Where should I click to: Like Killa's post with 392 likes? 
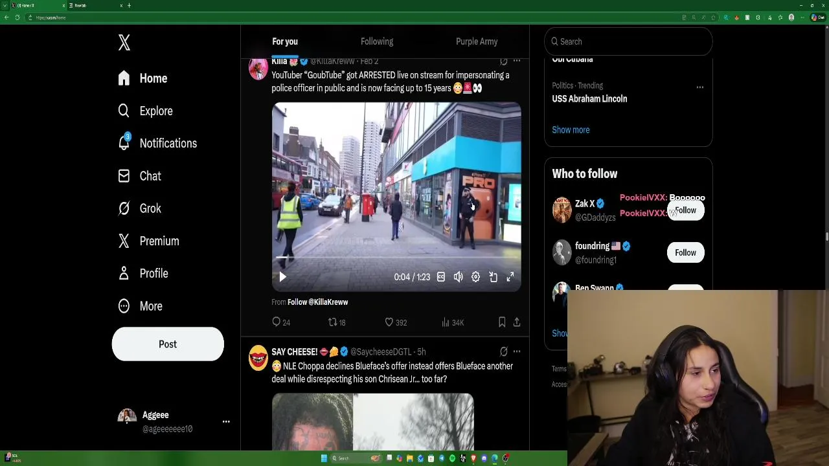[x=395, y=322]
